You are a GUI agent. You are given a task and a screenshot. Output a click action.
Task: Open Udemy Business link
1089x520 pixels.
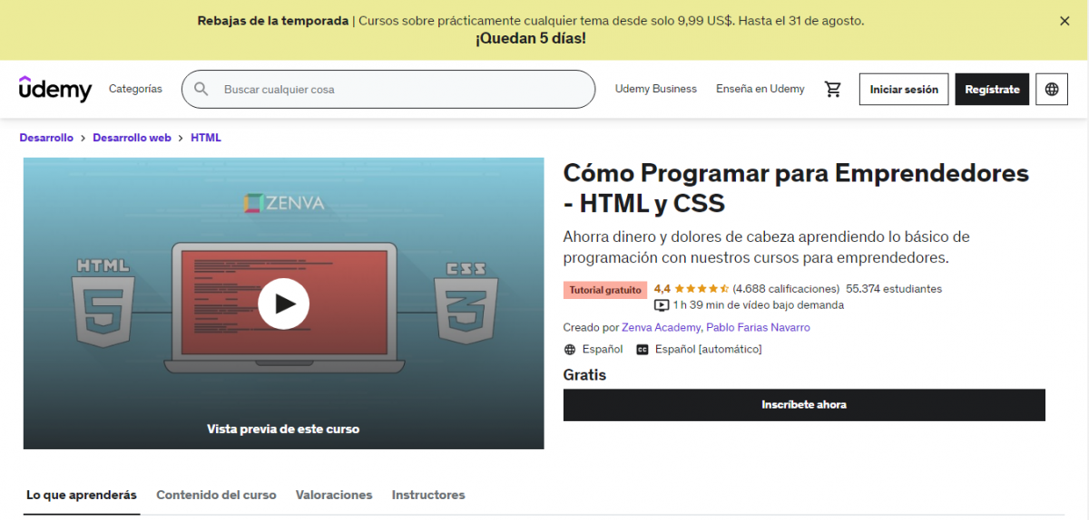point(655,89)
